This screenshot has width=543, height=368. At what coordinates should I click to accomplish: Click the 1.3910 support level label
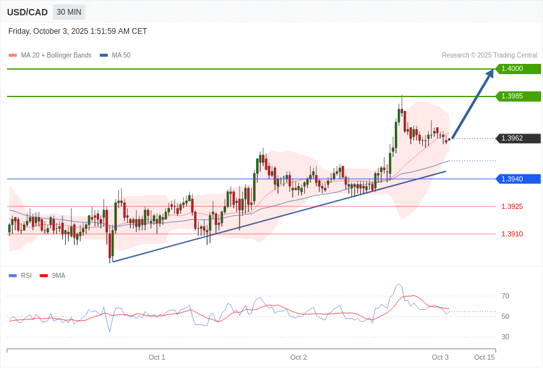tap(512, 234)
